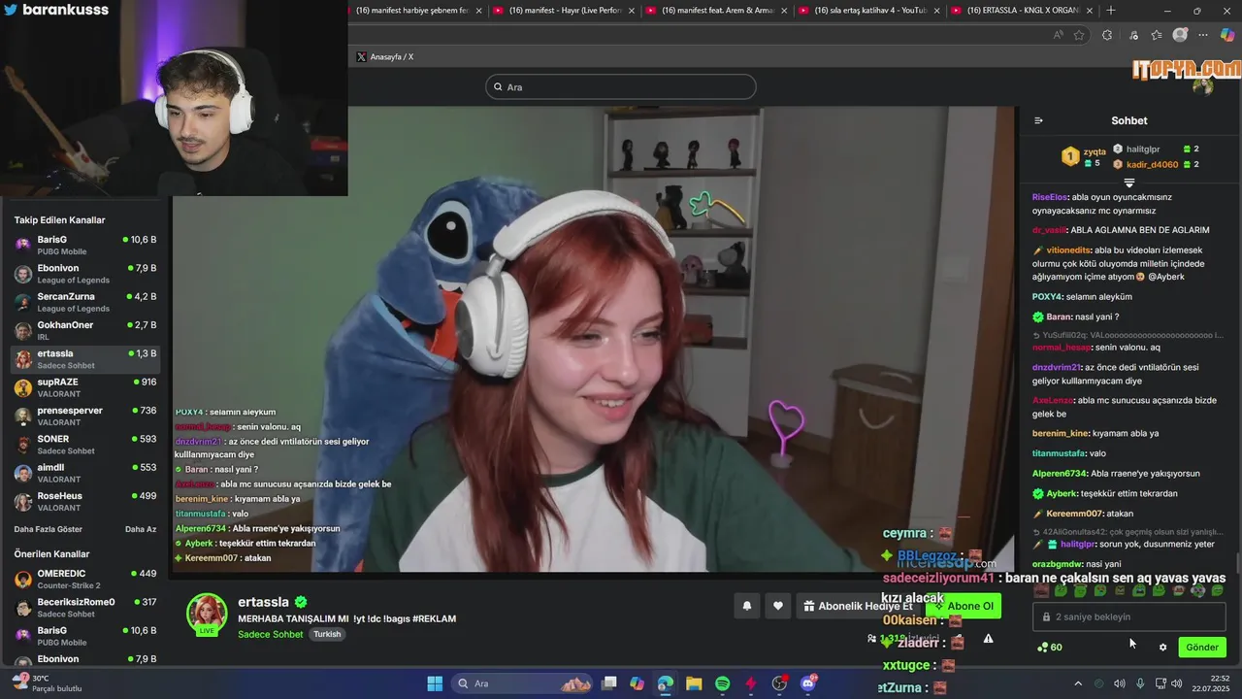Click the read aloud icon in address bar
The height and width of the screenshot is (699, 1242).
coord(1058,35)
